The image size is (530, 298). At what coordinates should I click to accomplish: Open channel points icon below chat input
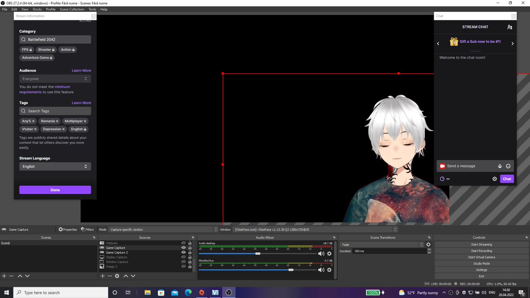442,179
